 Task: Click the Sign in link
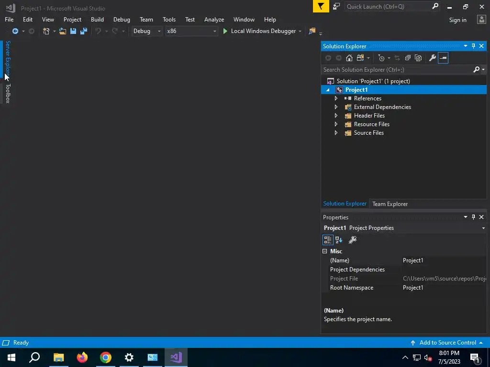457,20
